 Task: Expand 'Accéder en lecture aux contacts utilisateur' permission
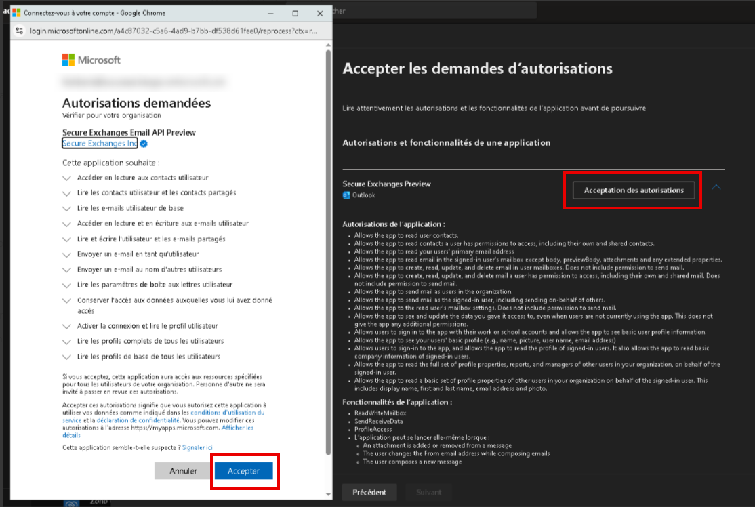pyautogui.click(x=66, y=178)
